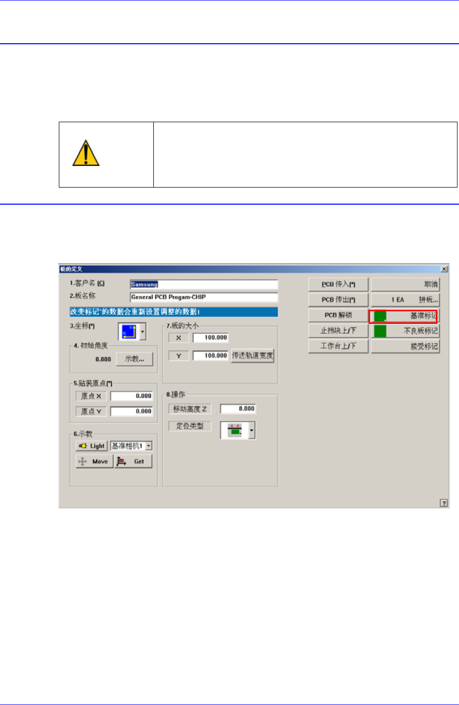459x705 pixels.
Task: Click the 传送轨道宽度 button
Action: click(x=252, y=356)
